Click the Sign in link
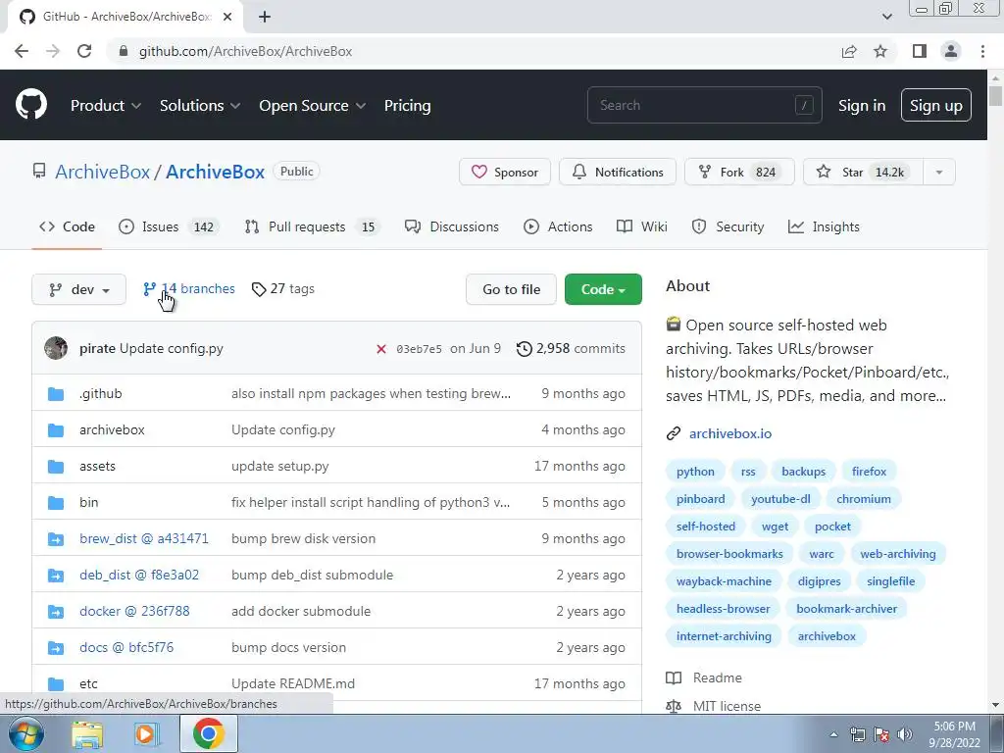Viewport: 1004px width, 753px height. click(862, 106)
